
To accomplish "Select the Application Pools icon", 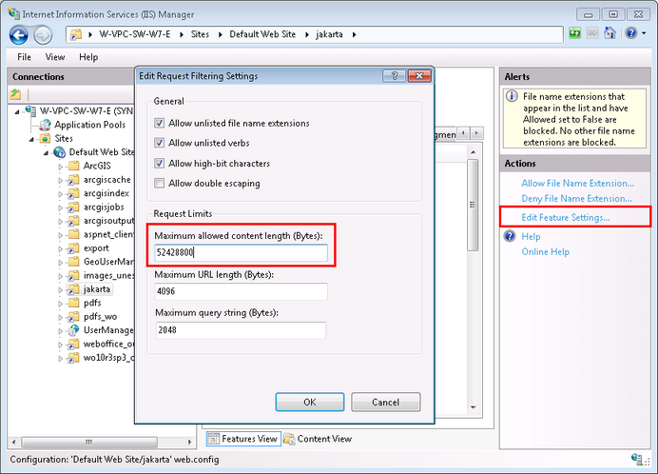I will (45, 125).
